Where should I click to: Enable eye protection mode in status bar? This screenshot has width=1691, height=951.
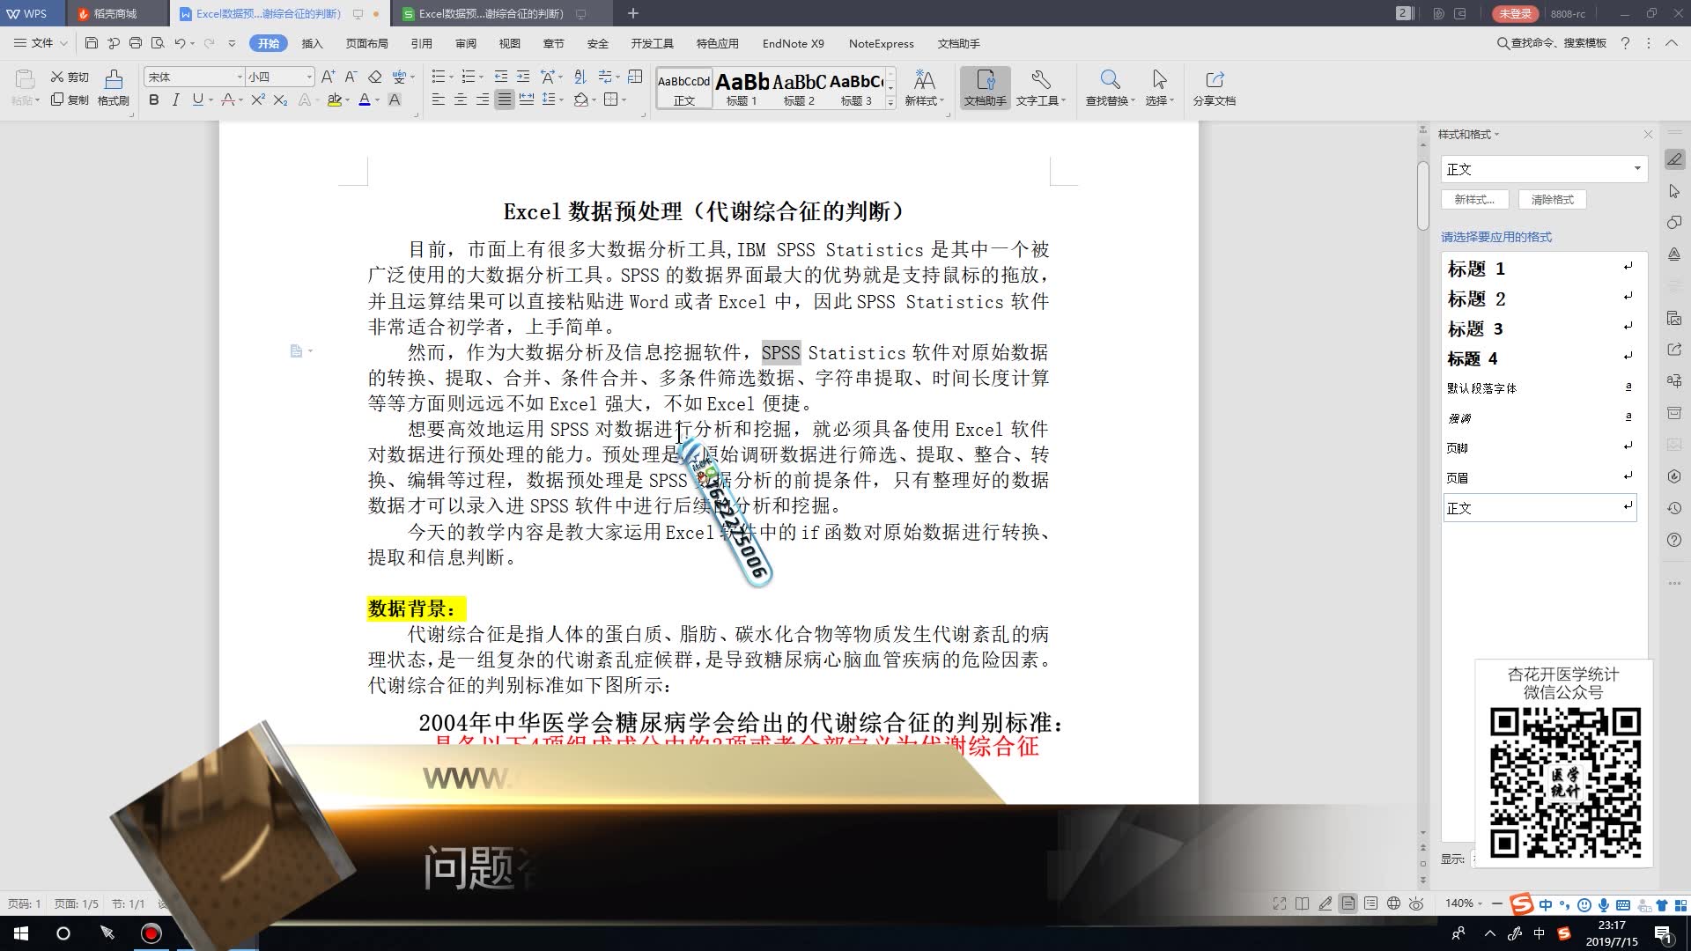click(1416, 903)
